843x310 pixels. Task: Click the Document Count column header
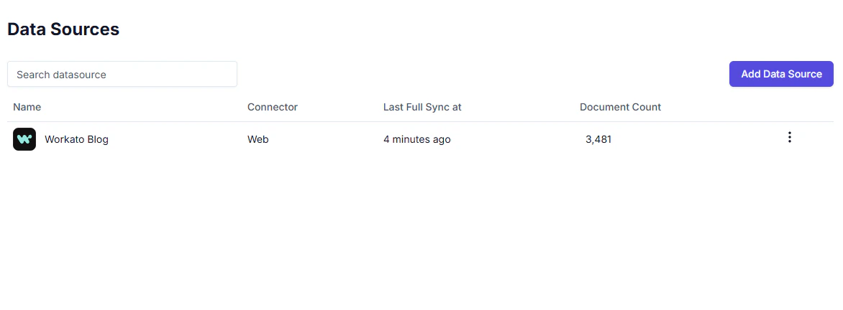pyautogui.click(x=620, y=107)
